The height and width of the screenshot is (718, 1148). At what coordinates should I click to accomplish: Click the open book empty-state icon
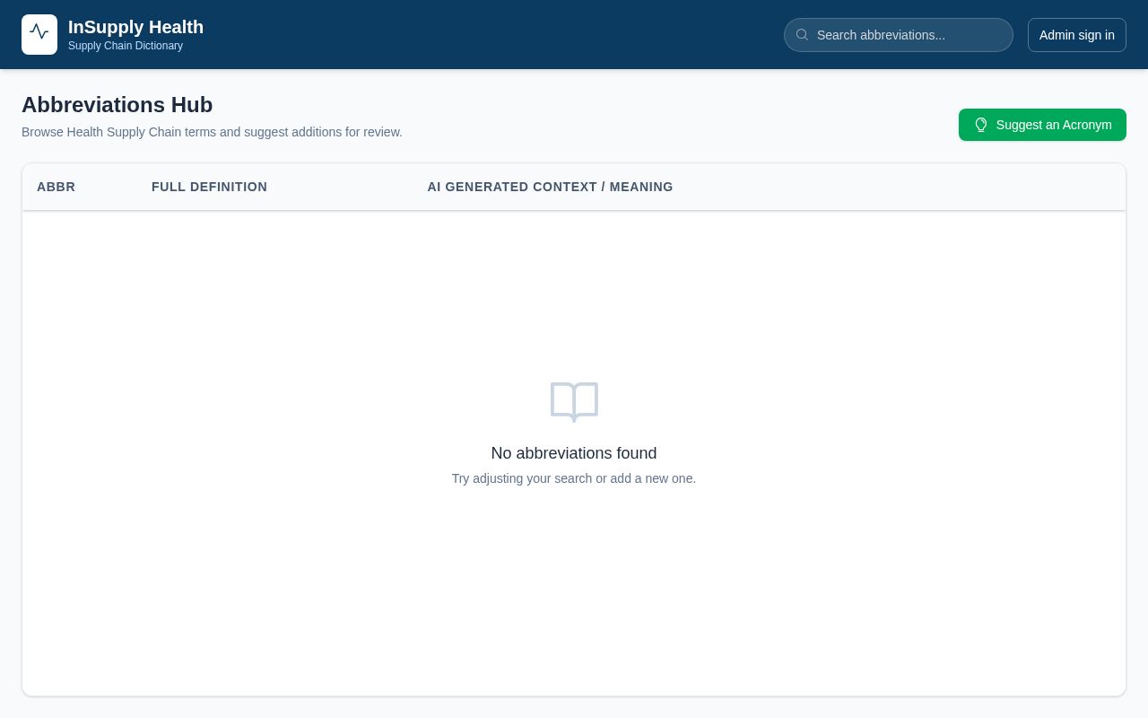click(574, 402)
